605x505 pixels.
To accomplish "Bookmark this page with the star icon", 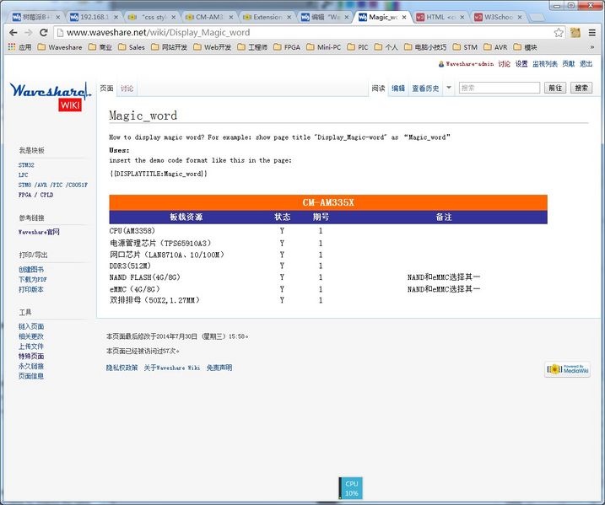I will click(x=559, y=33).
